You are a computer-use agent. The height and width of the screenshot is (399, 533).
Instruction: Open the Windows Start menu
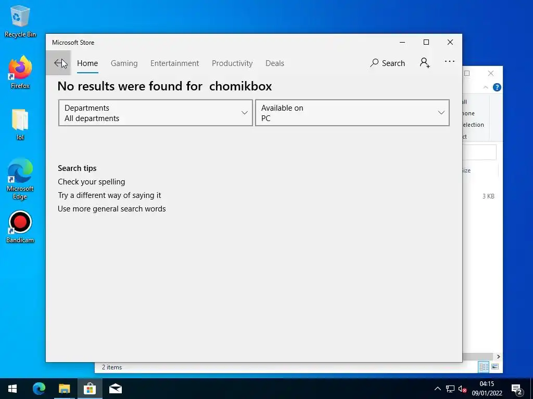pyautogui.click(x=12, y=389)
